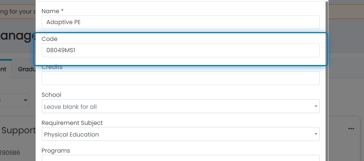The image size is (364, 161).
Task: Click the Programs input box
Action: coord(181,158)
